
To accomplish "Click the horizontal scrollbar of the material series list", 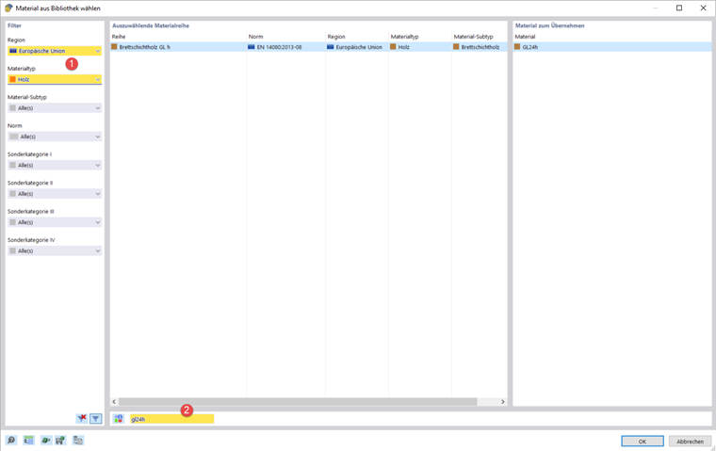I will [x=298, y=402].
